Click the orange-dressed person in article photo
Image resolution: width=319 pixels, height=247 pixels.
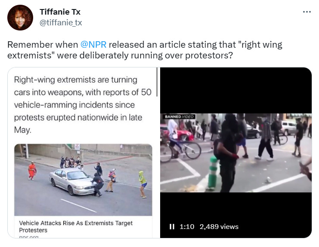[32, 171]
